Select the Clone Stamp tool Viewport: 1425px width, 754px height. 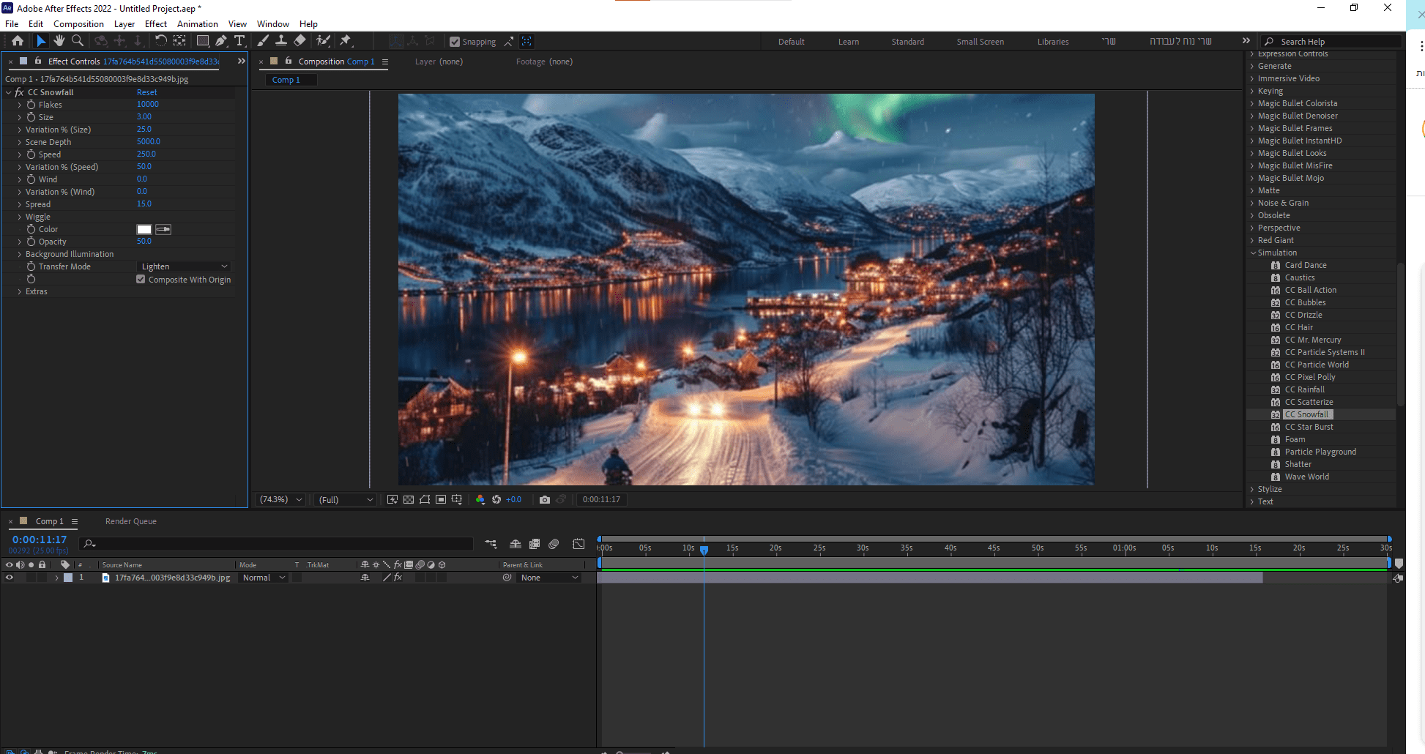pos(280,41)
